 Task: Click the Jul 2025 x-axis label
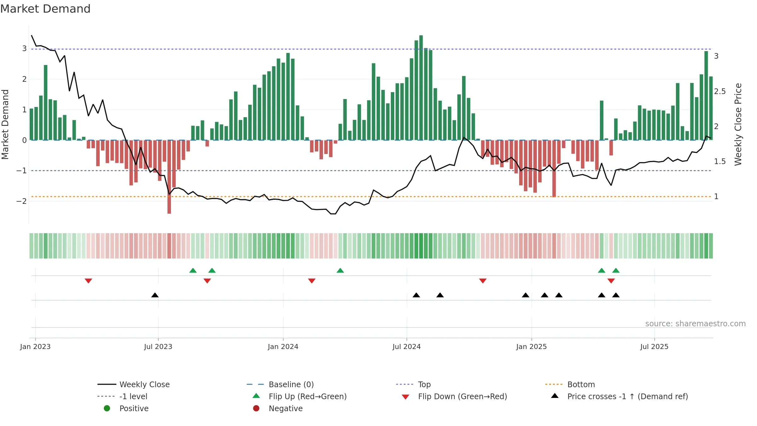654,346
